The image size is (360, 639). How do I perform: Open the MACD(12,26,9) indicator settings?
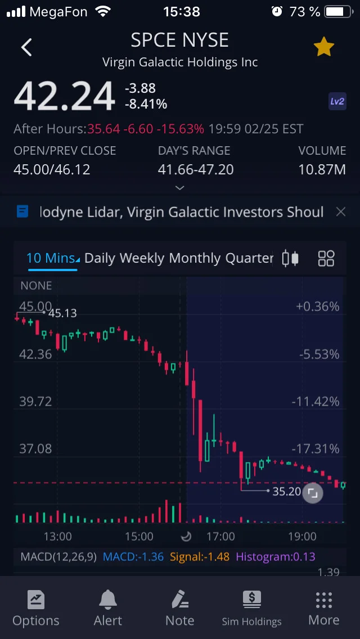click(58, 557)
